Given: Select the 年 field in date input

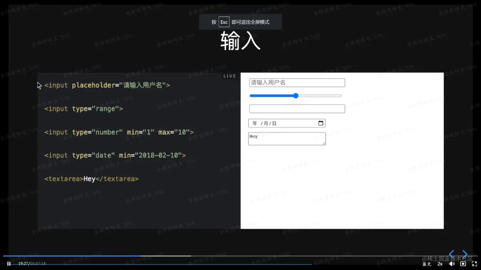Looking at the screenshot, I should (254, 123).
